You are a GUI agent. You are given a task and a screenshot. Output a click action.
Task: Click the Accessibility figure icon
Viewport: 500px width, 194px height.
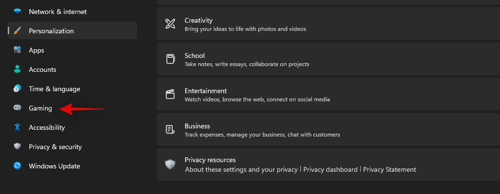[x=17, y=127]
